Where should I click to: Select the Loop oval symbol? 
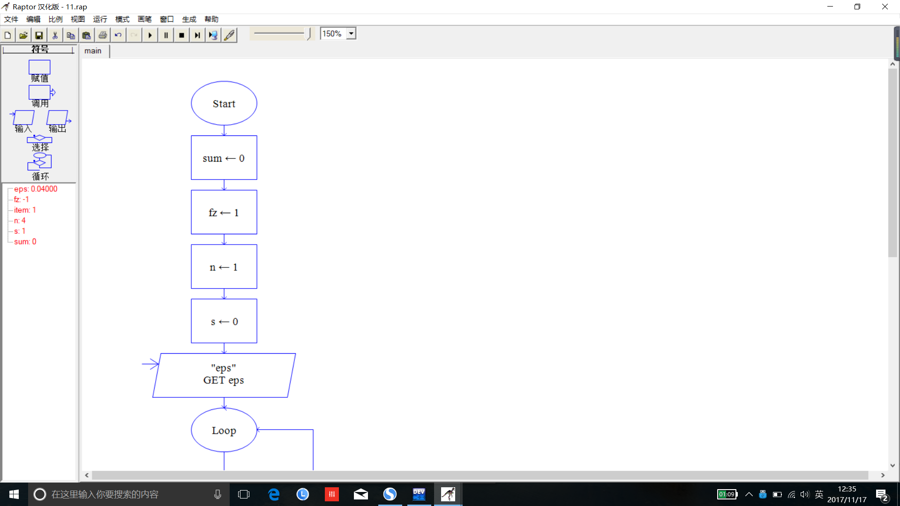tap(224, 430)
